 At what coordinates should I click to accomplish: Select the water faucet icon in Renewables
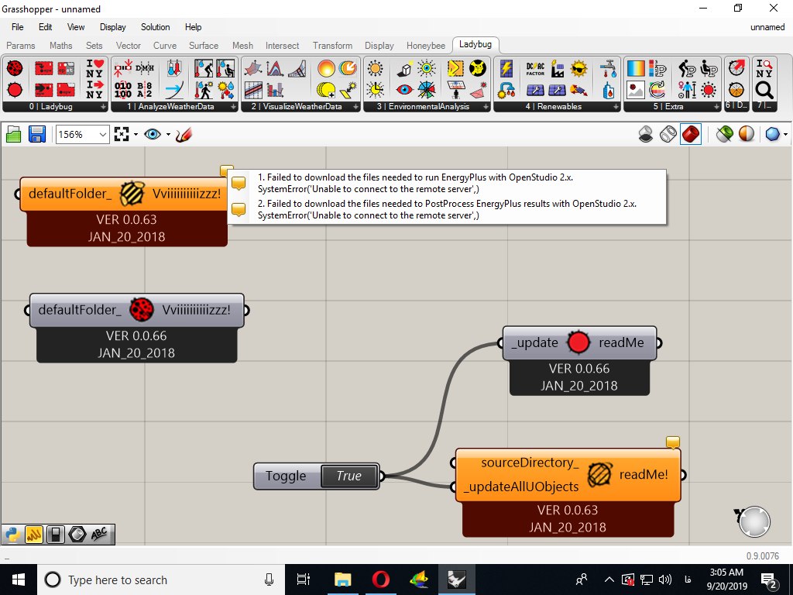(609, 69)
